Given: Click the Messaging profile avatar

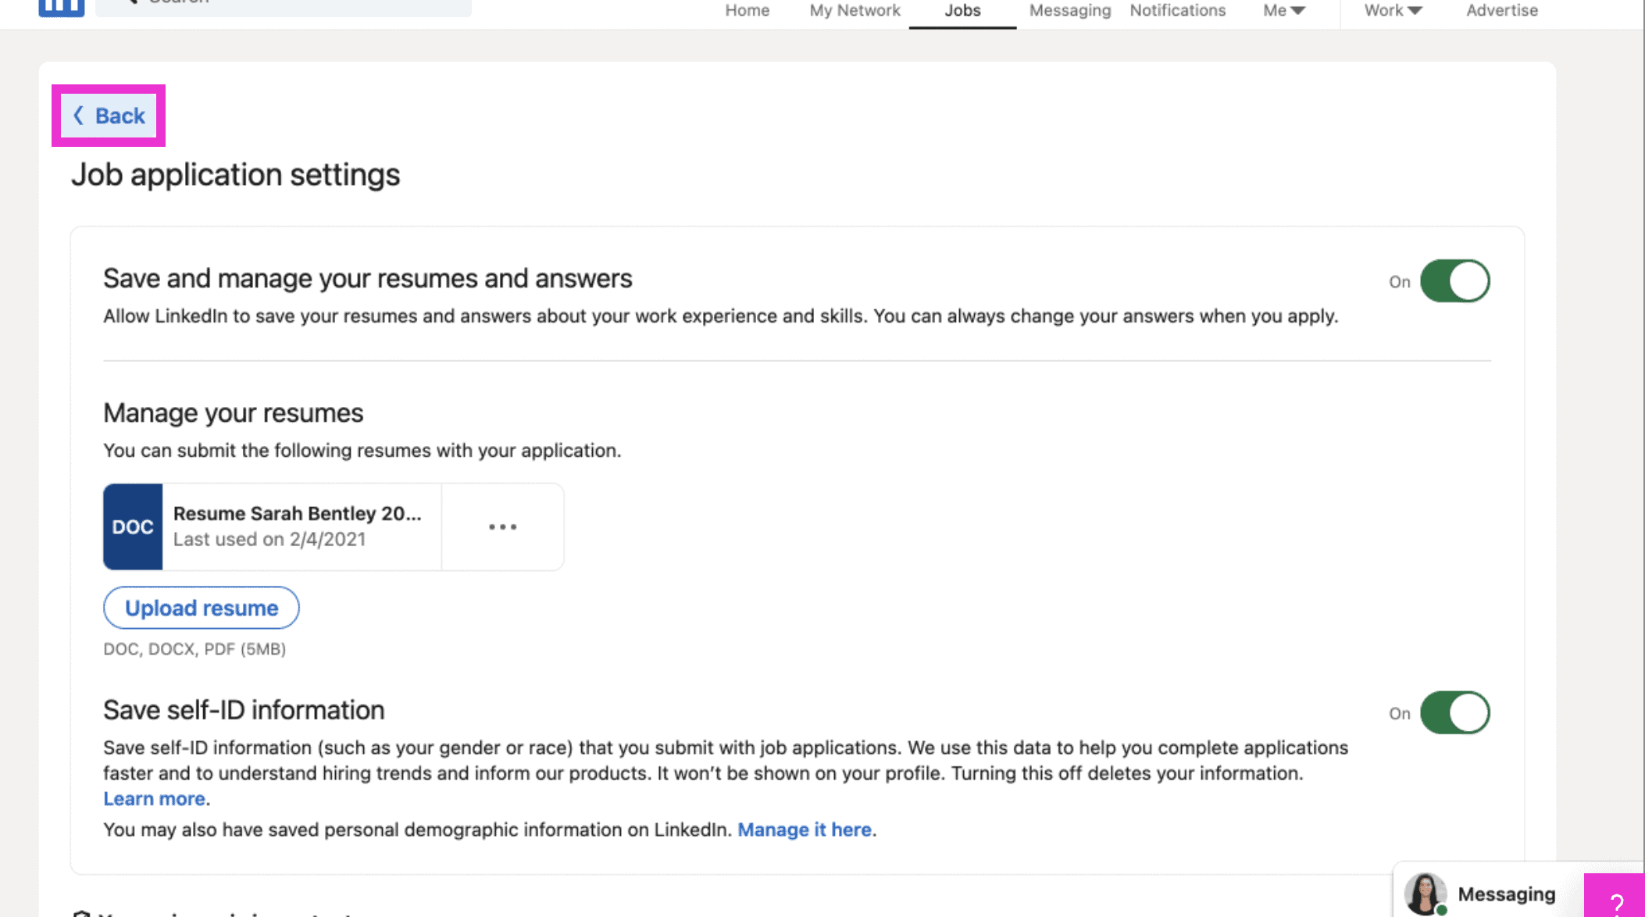Looking at the screenshot, I should 1424,894.
